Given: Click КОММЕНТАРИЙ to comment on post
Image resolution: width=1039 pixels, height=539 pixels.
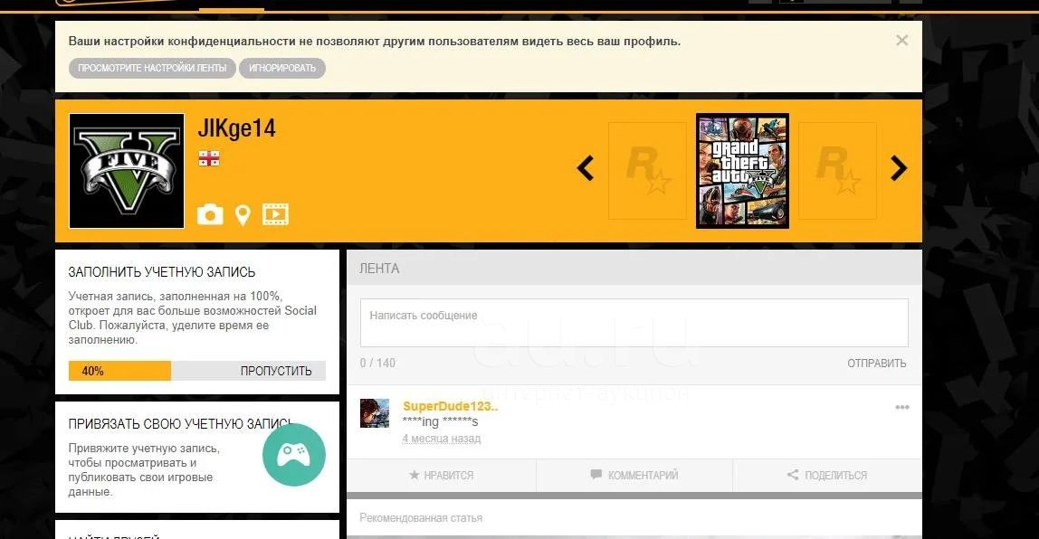Looking at the screenshot, I should pos(634,475).
